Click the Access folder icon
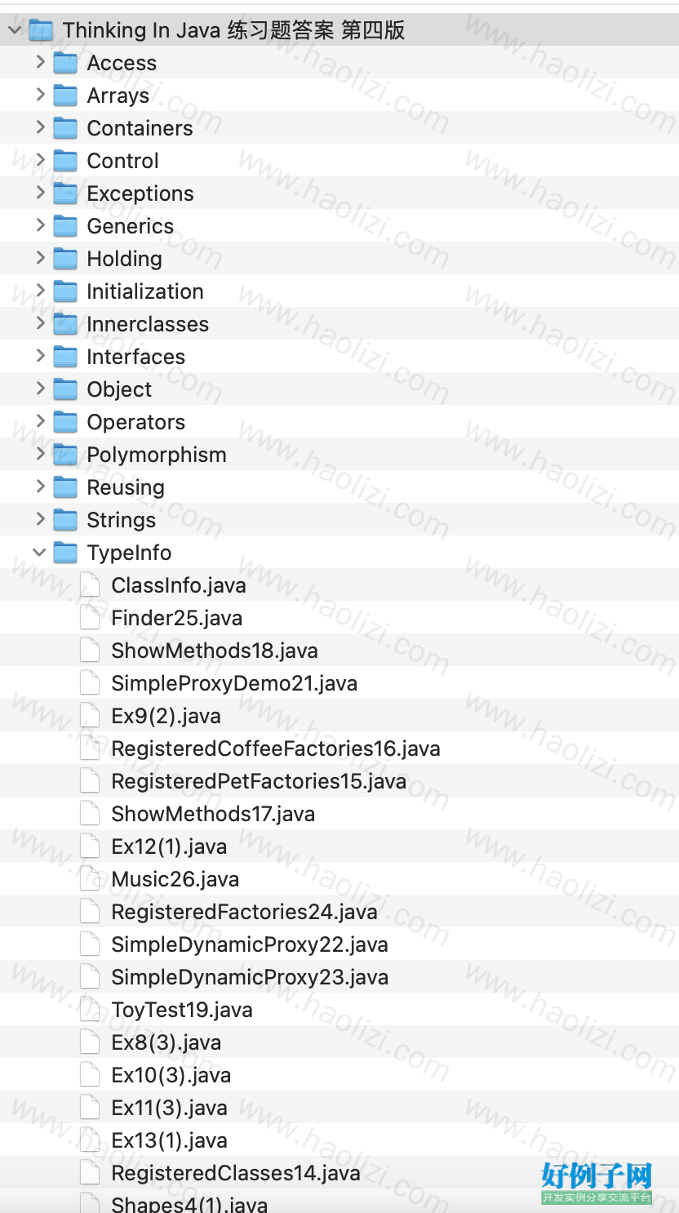Screen dimensions: 679x1213 [x=65, y=63]
